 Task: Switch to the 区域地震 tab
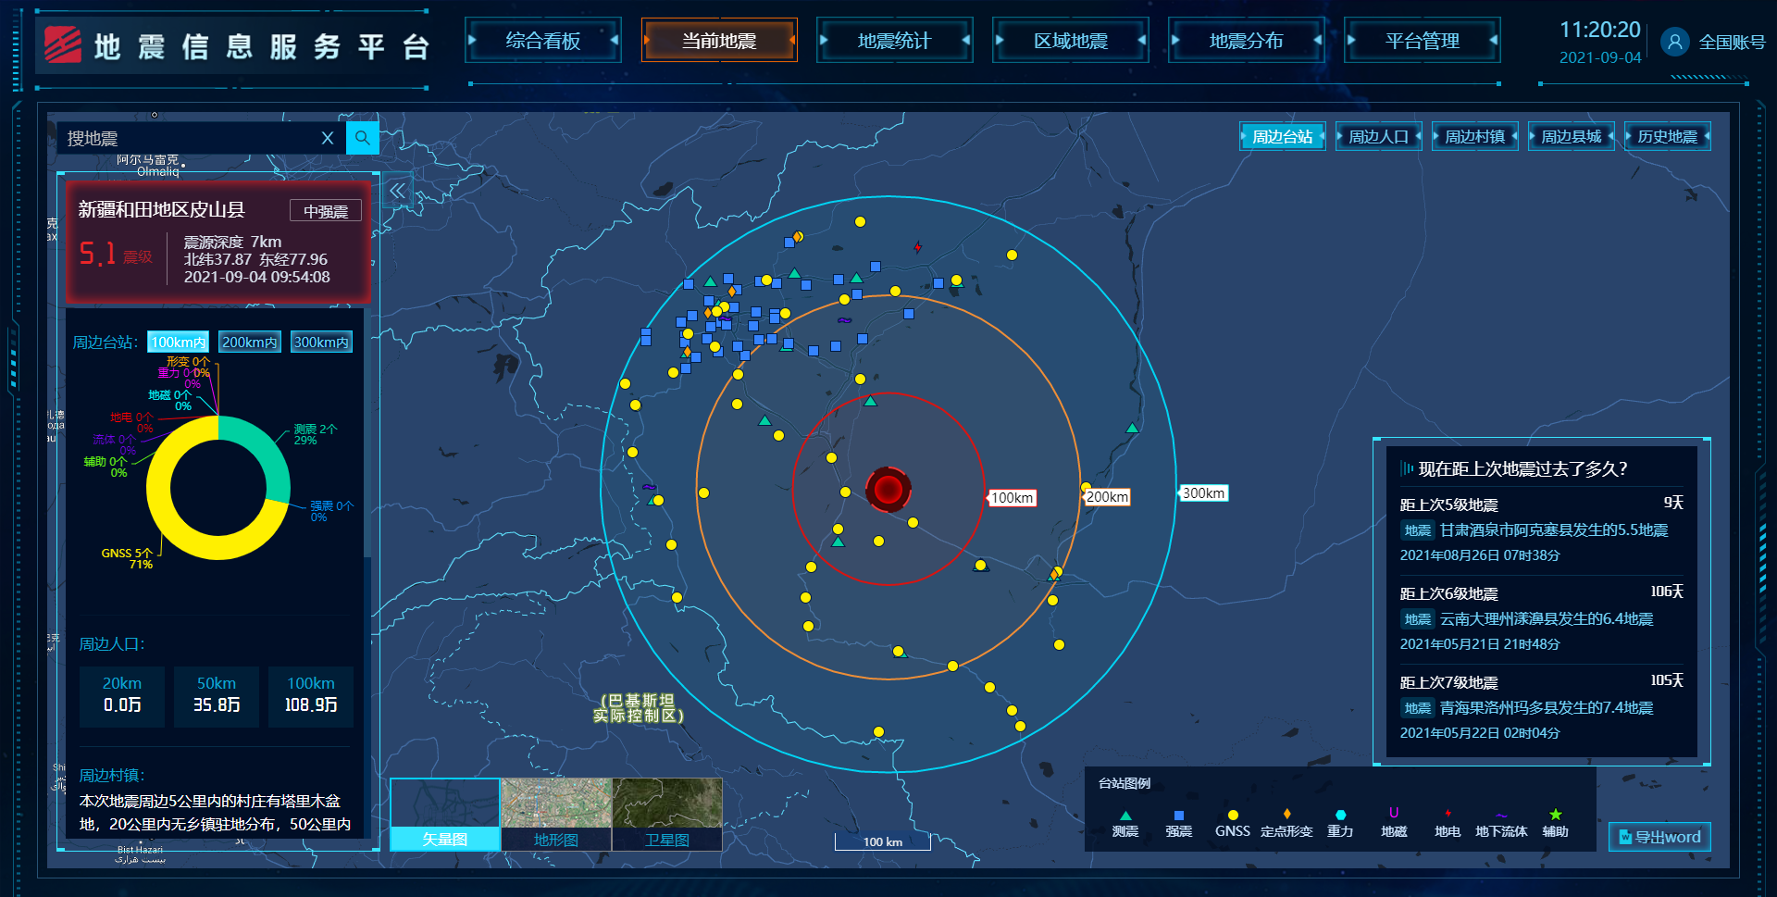(x=1070, y=41)
